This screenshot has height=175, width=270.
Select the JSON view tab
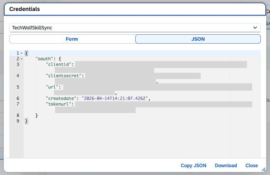pyautogui.click(x=198, y=39)
